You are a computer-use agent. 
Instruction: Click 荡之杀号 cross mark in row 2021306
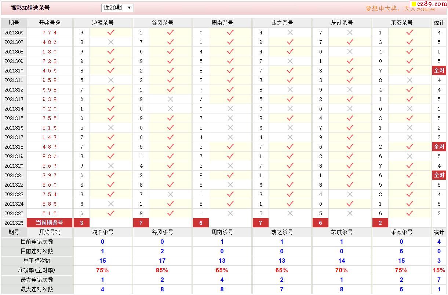click(290, 33)
